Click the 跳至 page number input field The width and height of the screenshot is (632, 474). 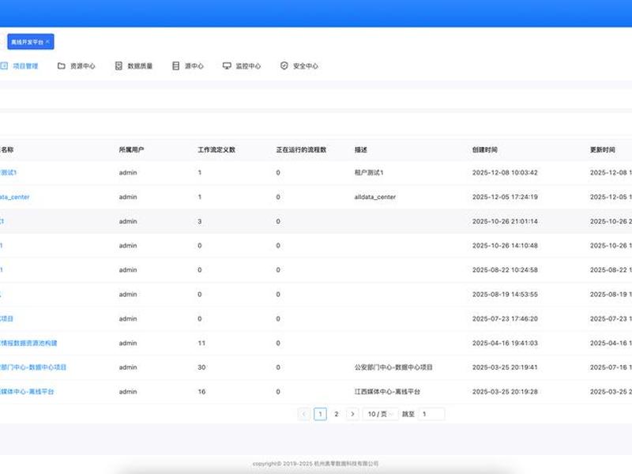point(431,414)
